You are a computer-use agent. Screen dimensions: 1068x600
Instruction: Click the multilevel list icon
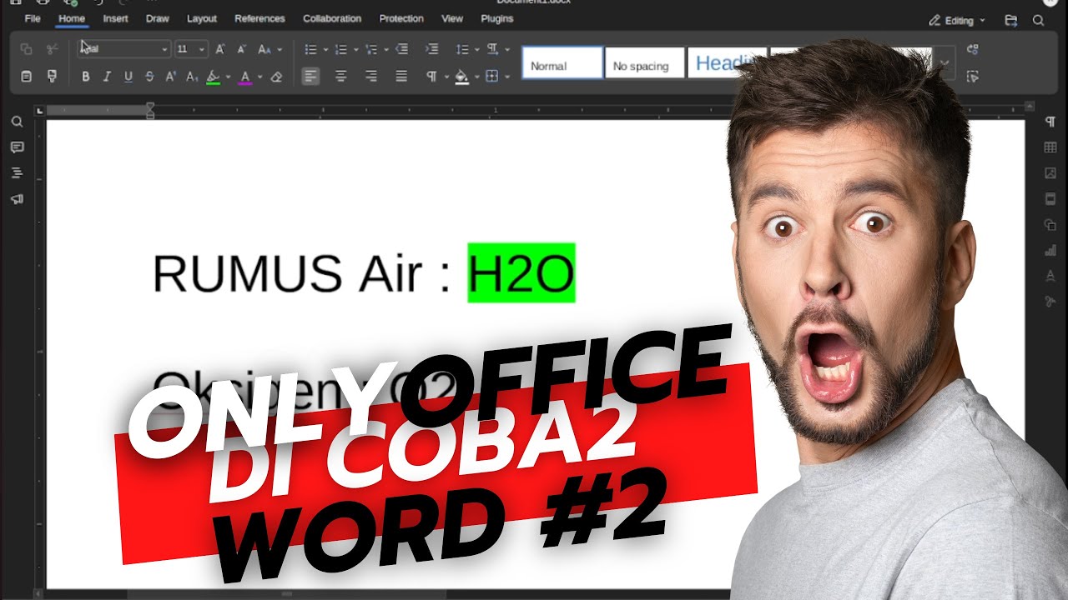371,49
